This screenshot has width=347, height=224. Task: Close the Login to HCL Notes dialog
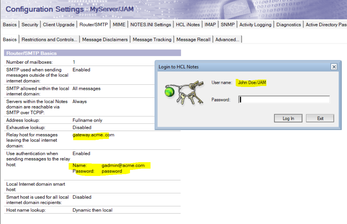click(334, 67)
